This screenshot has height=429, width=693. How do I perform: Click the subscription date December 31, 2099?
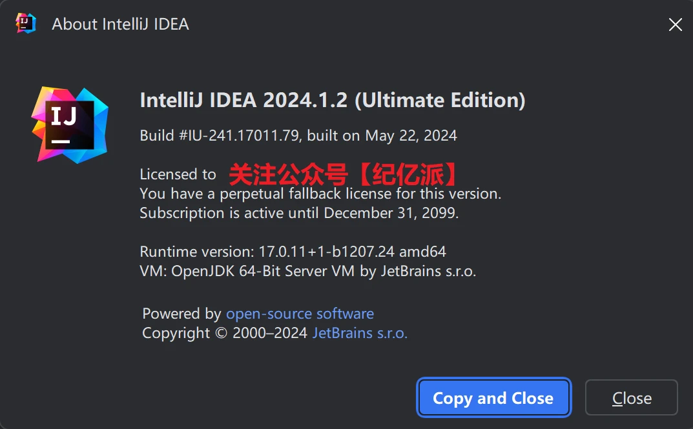click(x=391, y=213)
